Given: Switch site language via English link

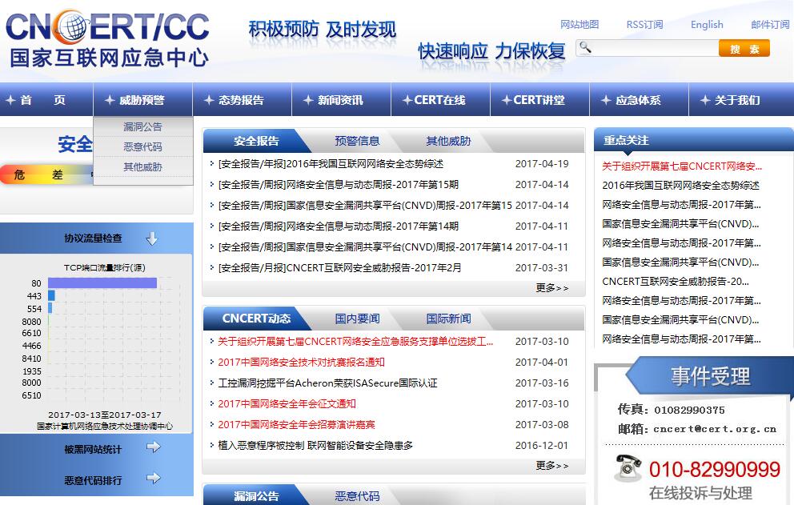Looking at the screenshot, I should click(707, 24).
